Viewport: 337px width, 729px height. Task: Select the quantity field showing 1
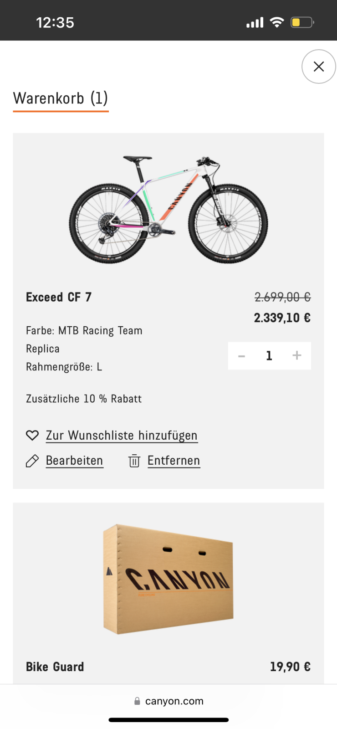(269, 356)
